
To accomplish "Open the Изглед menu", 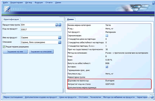I will pyautogui.click(x=29, y=3).
